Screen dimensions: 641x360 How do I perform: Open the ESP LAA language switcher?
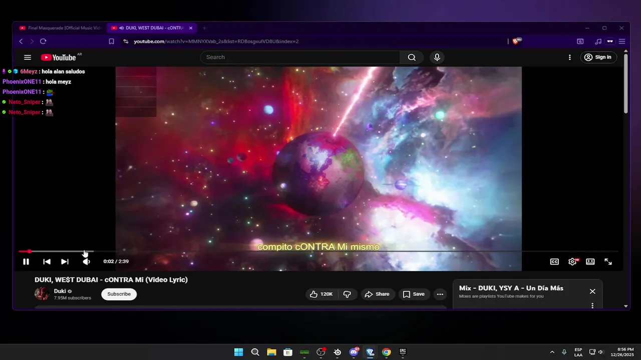click(x=578, y=352)
